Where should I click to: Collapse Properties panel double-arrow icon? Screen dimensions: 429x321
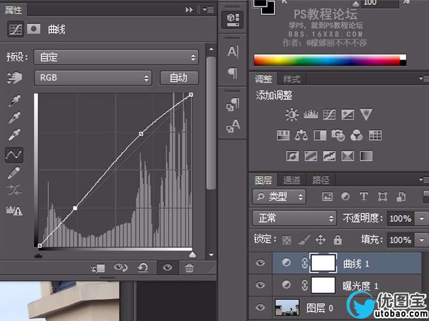[189, 10]
